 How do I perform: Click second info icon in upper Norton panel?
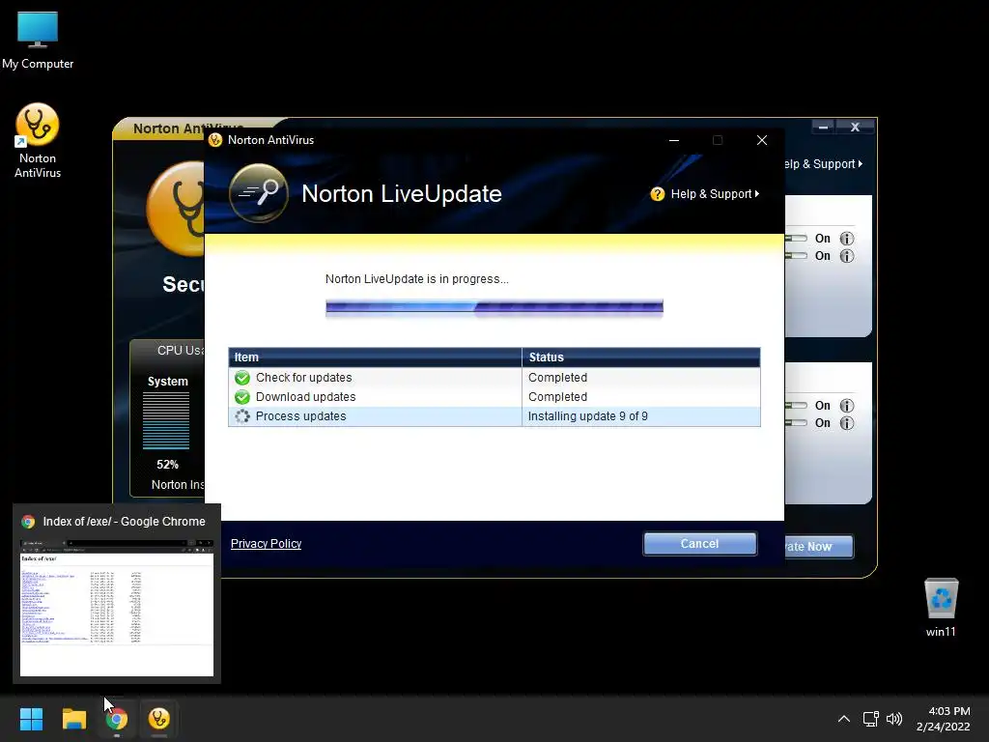[x=847, y=256]
